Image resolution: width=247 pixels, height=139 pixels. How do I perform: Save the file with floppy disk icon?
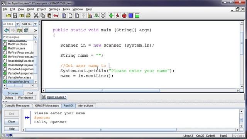(x=15, y=15)
